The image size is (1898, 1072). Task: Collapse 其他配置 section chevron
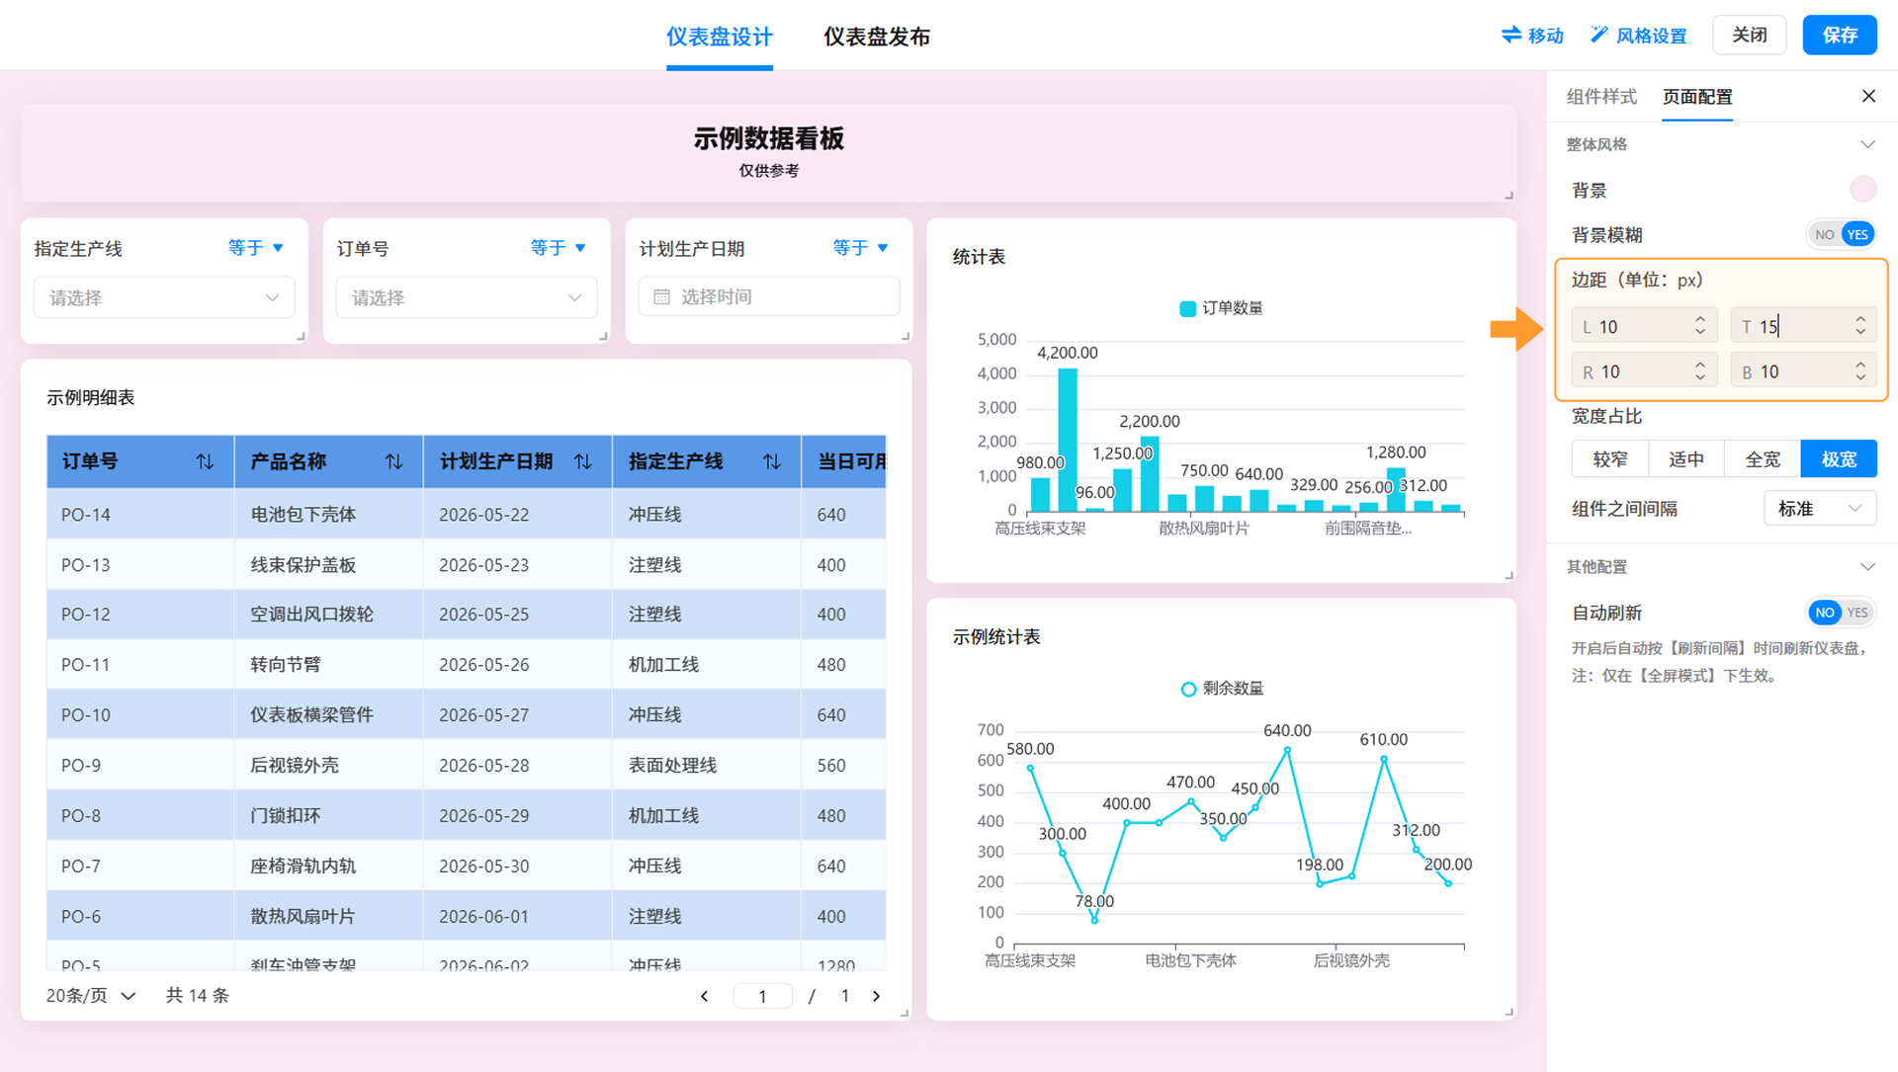(1867, 567)
